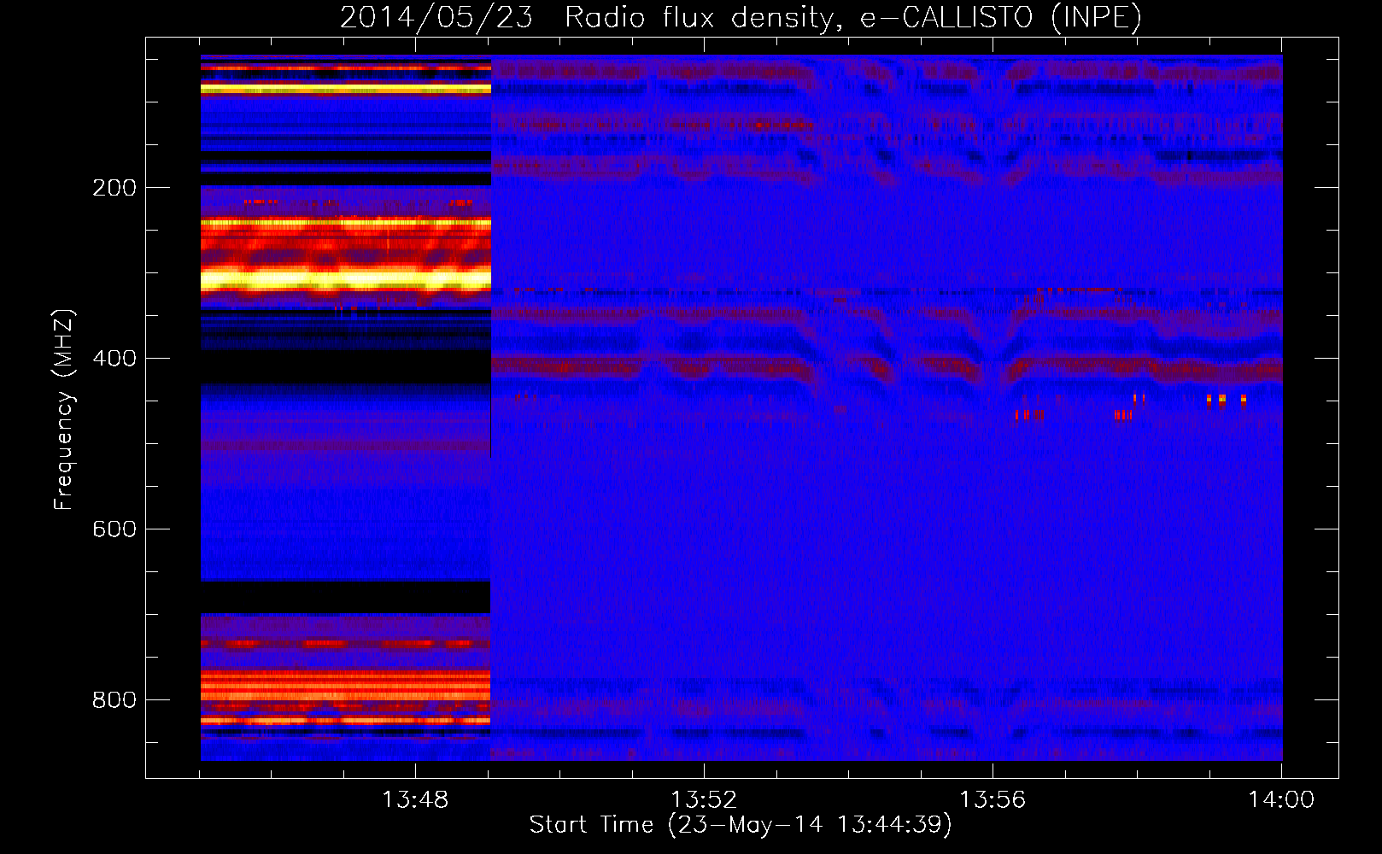Click the 600 frequency tick label
1382x854 pixels.
click(114, 529)
